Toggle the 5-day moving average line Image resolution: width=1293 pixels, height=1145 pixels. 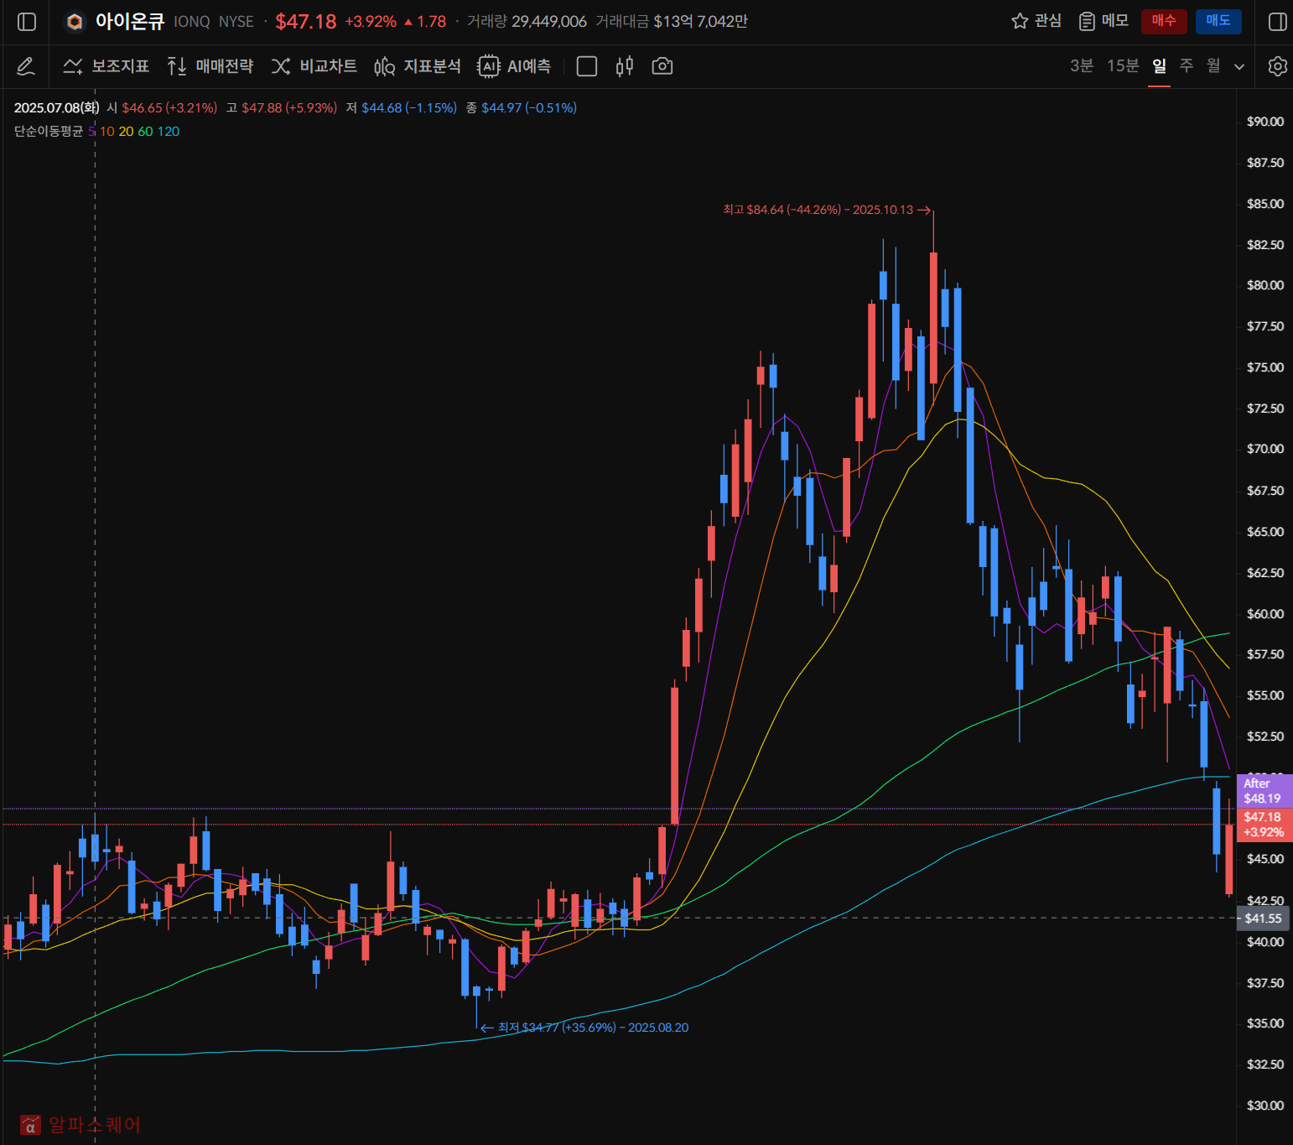[91, 132]
